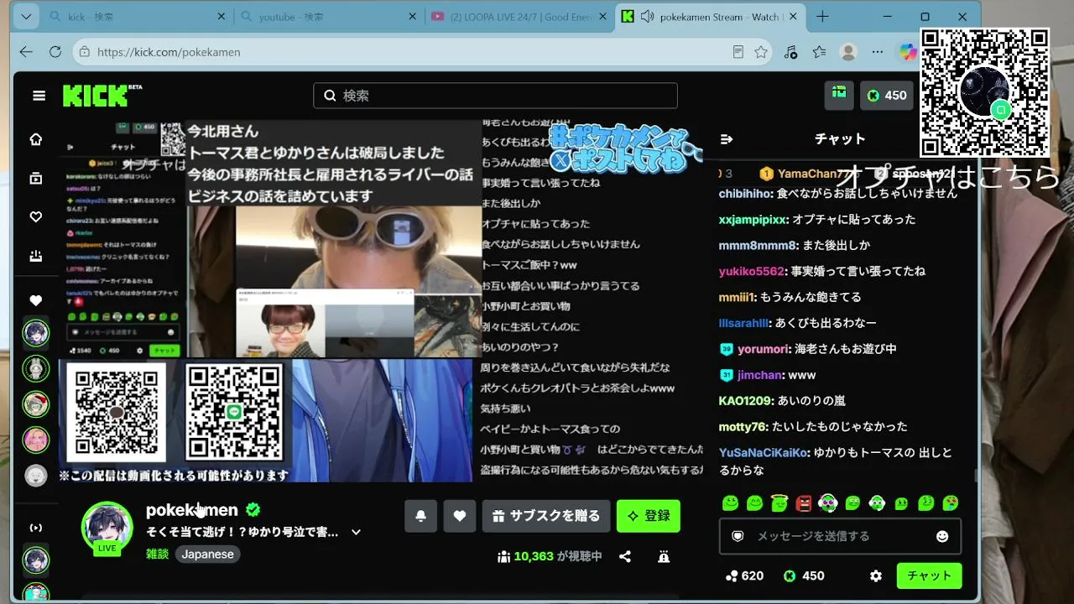Close the 'kick - 検索' tab
Viewport: 1074px width, 604px height.
pos(222,17)
